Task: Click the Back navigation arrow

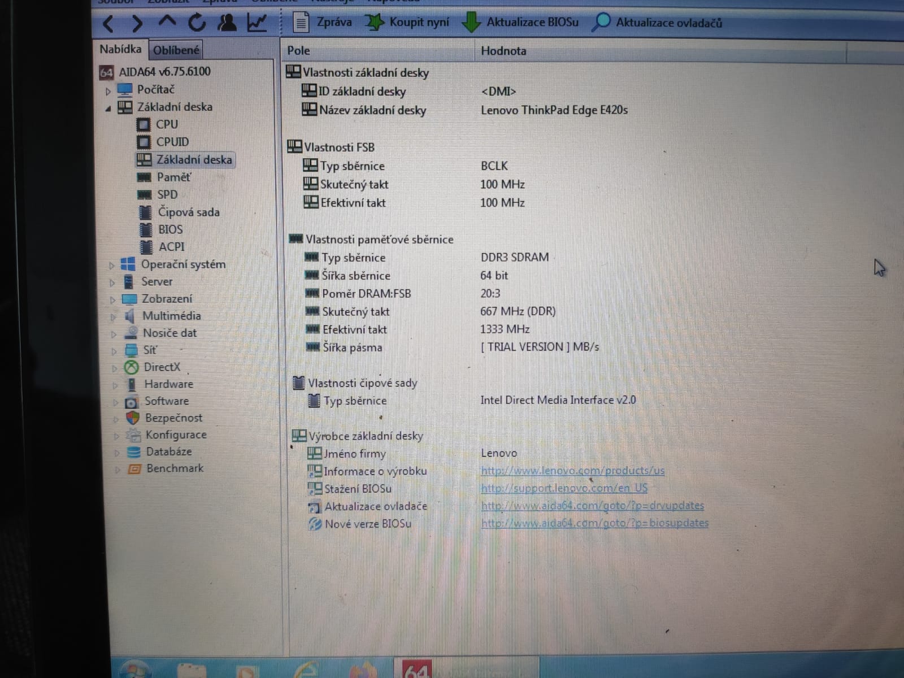Action: point(109,23)
